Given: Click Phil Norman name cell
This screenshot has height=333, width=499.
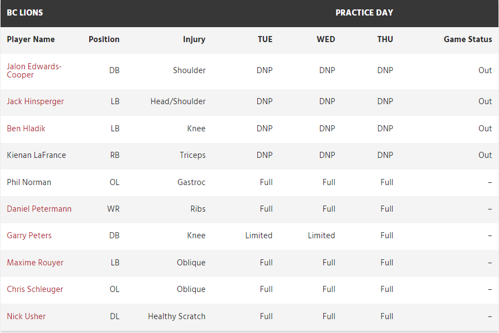Looking at the screenshot, I should 29,182.
